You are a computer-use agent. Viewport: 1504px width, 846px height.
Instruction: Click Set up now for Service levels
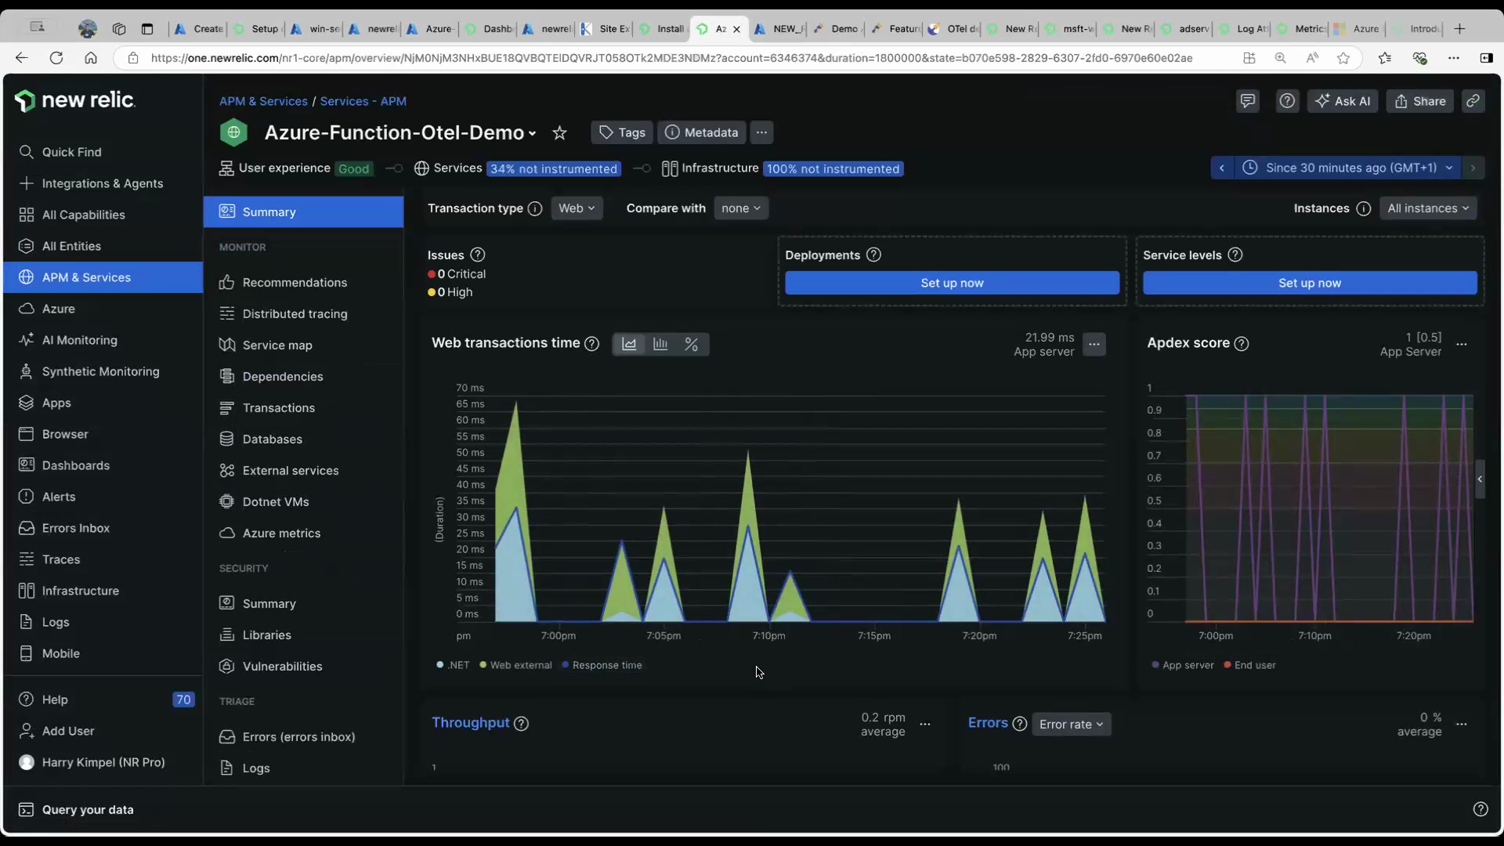[x=1310, y=283]
